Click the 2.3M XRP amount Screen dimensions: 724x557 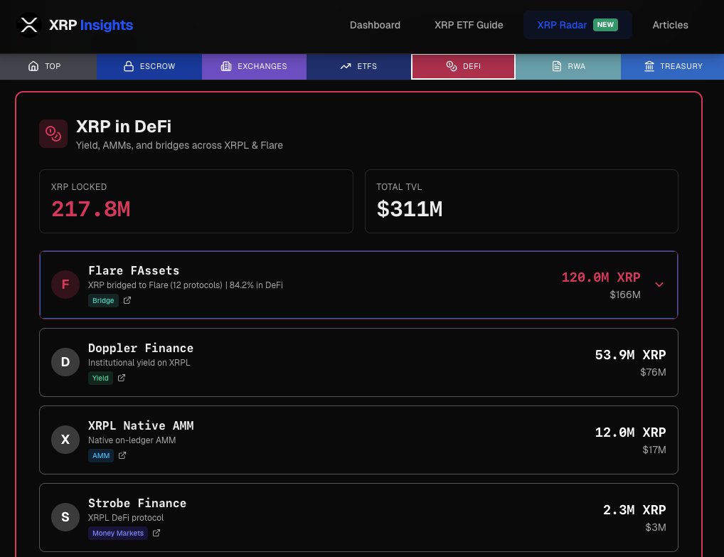pos(634,510)
